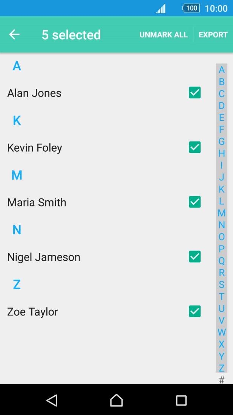Select letter A in alphabet index
Viewport: 233px width, 415px height.
pos(222,70)
